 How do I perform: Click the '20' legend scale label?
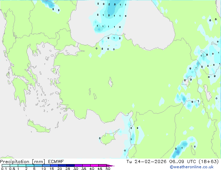pyautogui.click(x=60, y=169)
